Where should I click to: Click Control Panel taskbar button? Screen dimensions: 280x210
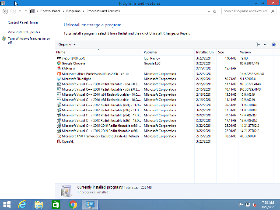click(90, 205)
